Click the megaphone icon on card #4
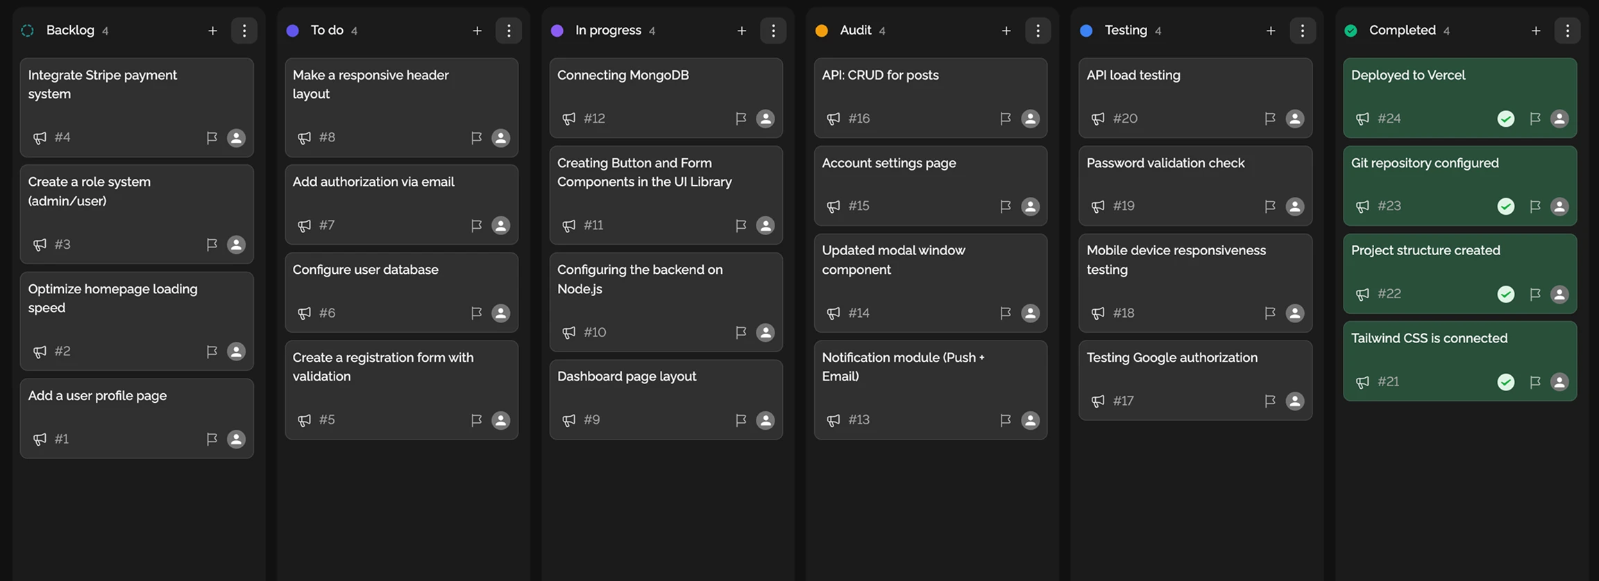This screenshot has width=1599, height=581. click(x=40, y=138)
